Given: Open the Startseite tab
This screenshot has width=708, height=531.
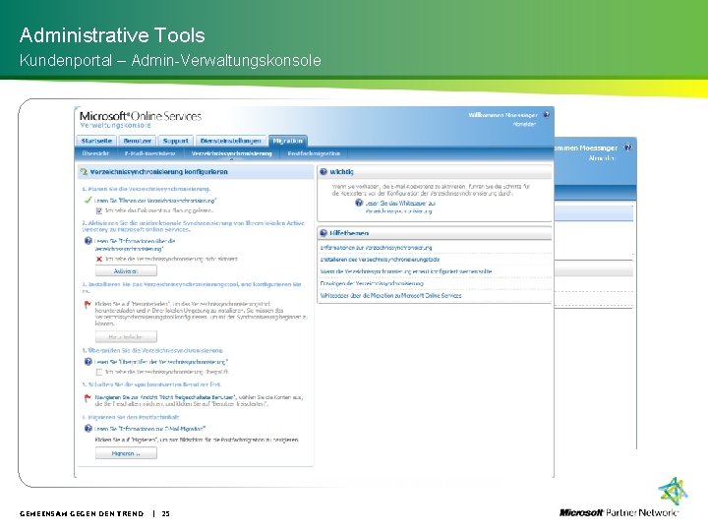Looking at the screenshot, I should (x=96, y=141).
